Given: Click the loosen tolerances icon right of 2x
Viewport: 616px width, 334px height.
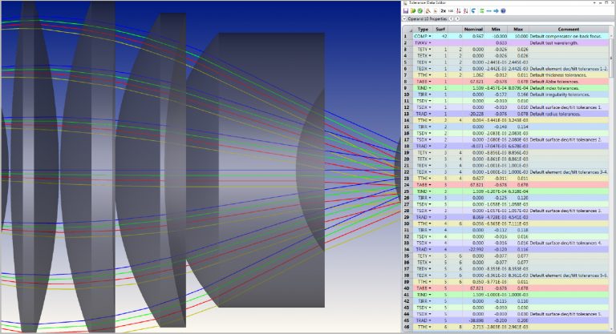Looking at the screenshot, I should (451, 11).
